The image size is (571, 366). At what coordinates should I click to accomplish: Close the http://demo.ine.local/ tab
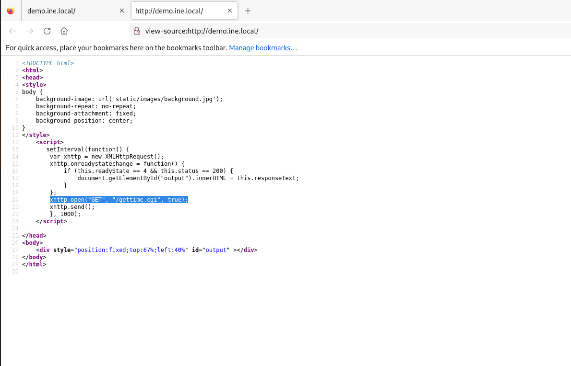230,11
